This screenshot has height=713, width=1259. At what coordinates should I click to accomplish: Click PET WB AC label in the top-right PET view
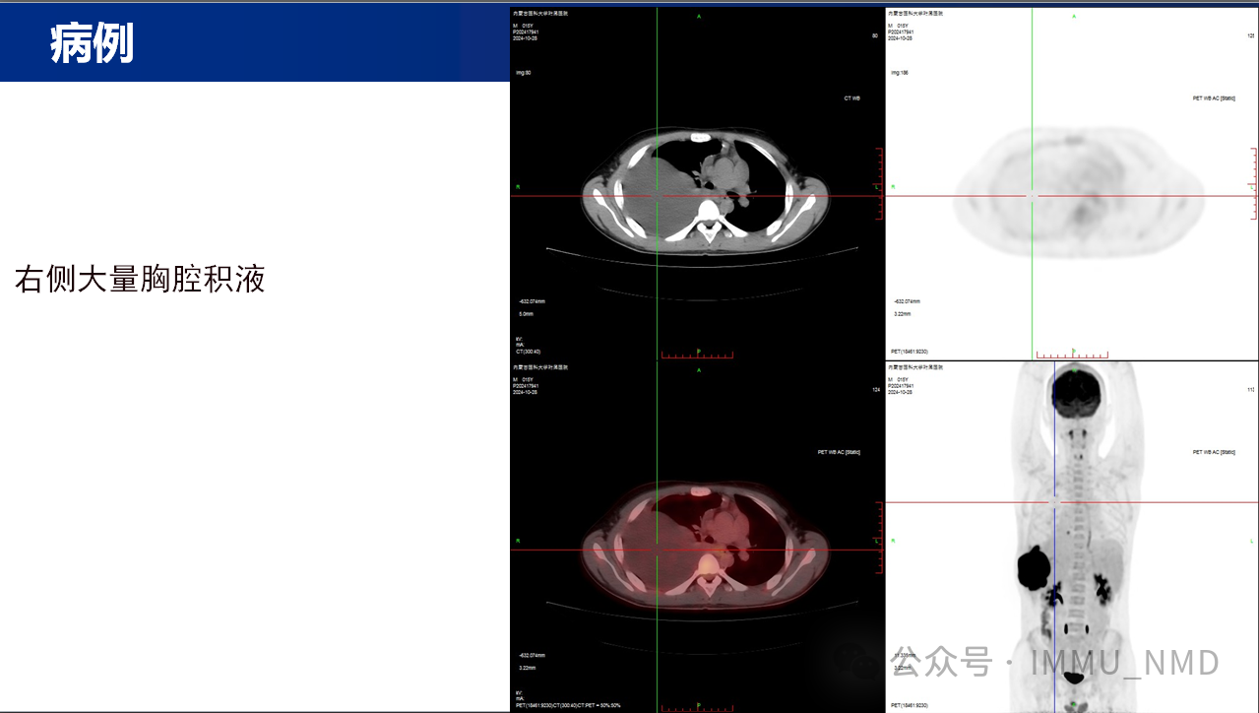click(1213, 98)
